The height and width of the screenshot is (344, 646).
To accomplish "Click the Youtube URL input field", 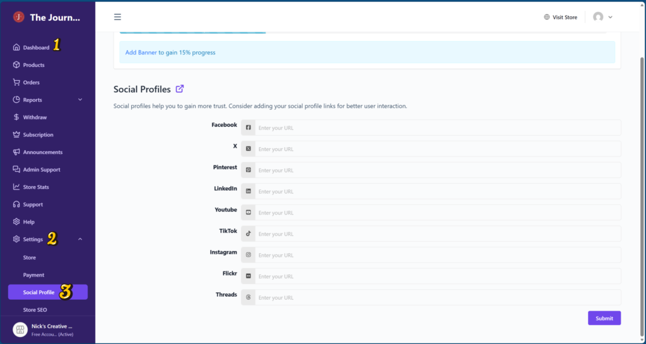I will [438, 213].
